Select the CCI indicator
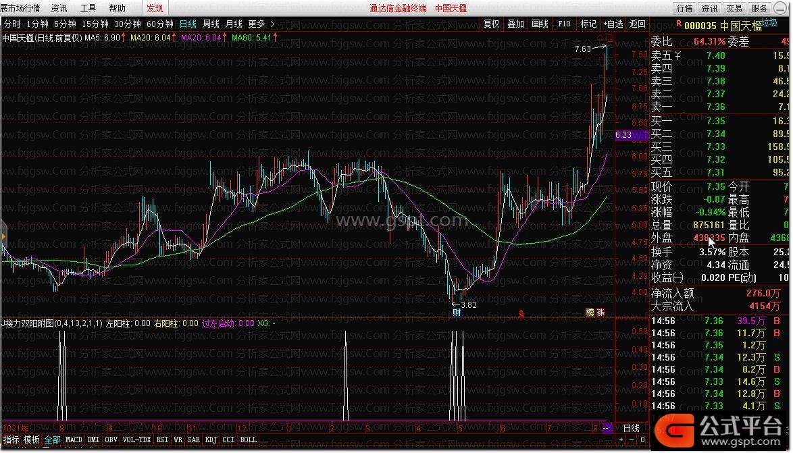Viewport: 793px width, 453px height. [x=228, y=440]
